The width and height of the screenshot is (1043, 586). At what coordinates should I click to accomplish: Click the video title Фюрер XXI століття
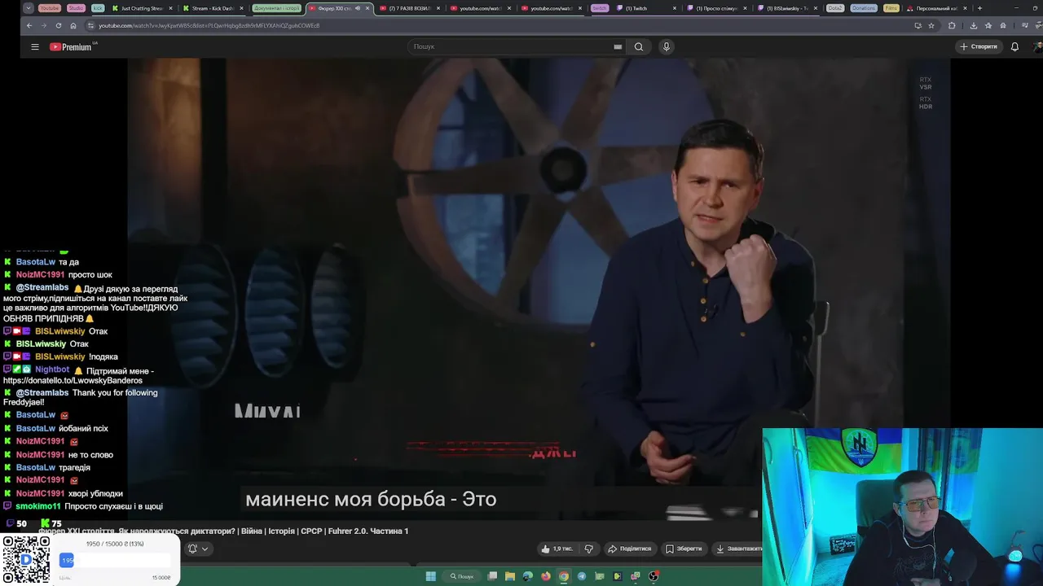point(223,531)
